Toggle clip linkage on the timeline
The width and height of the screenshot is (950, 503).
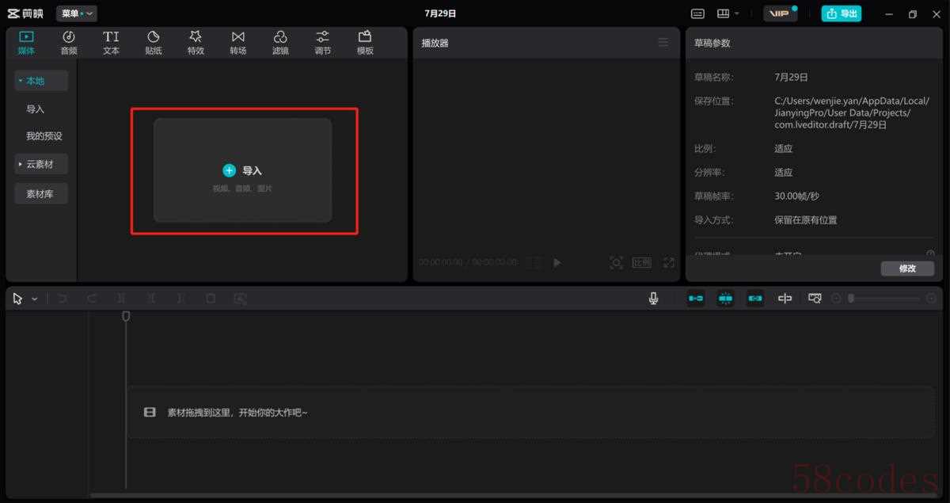(755, 299)
